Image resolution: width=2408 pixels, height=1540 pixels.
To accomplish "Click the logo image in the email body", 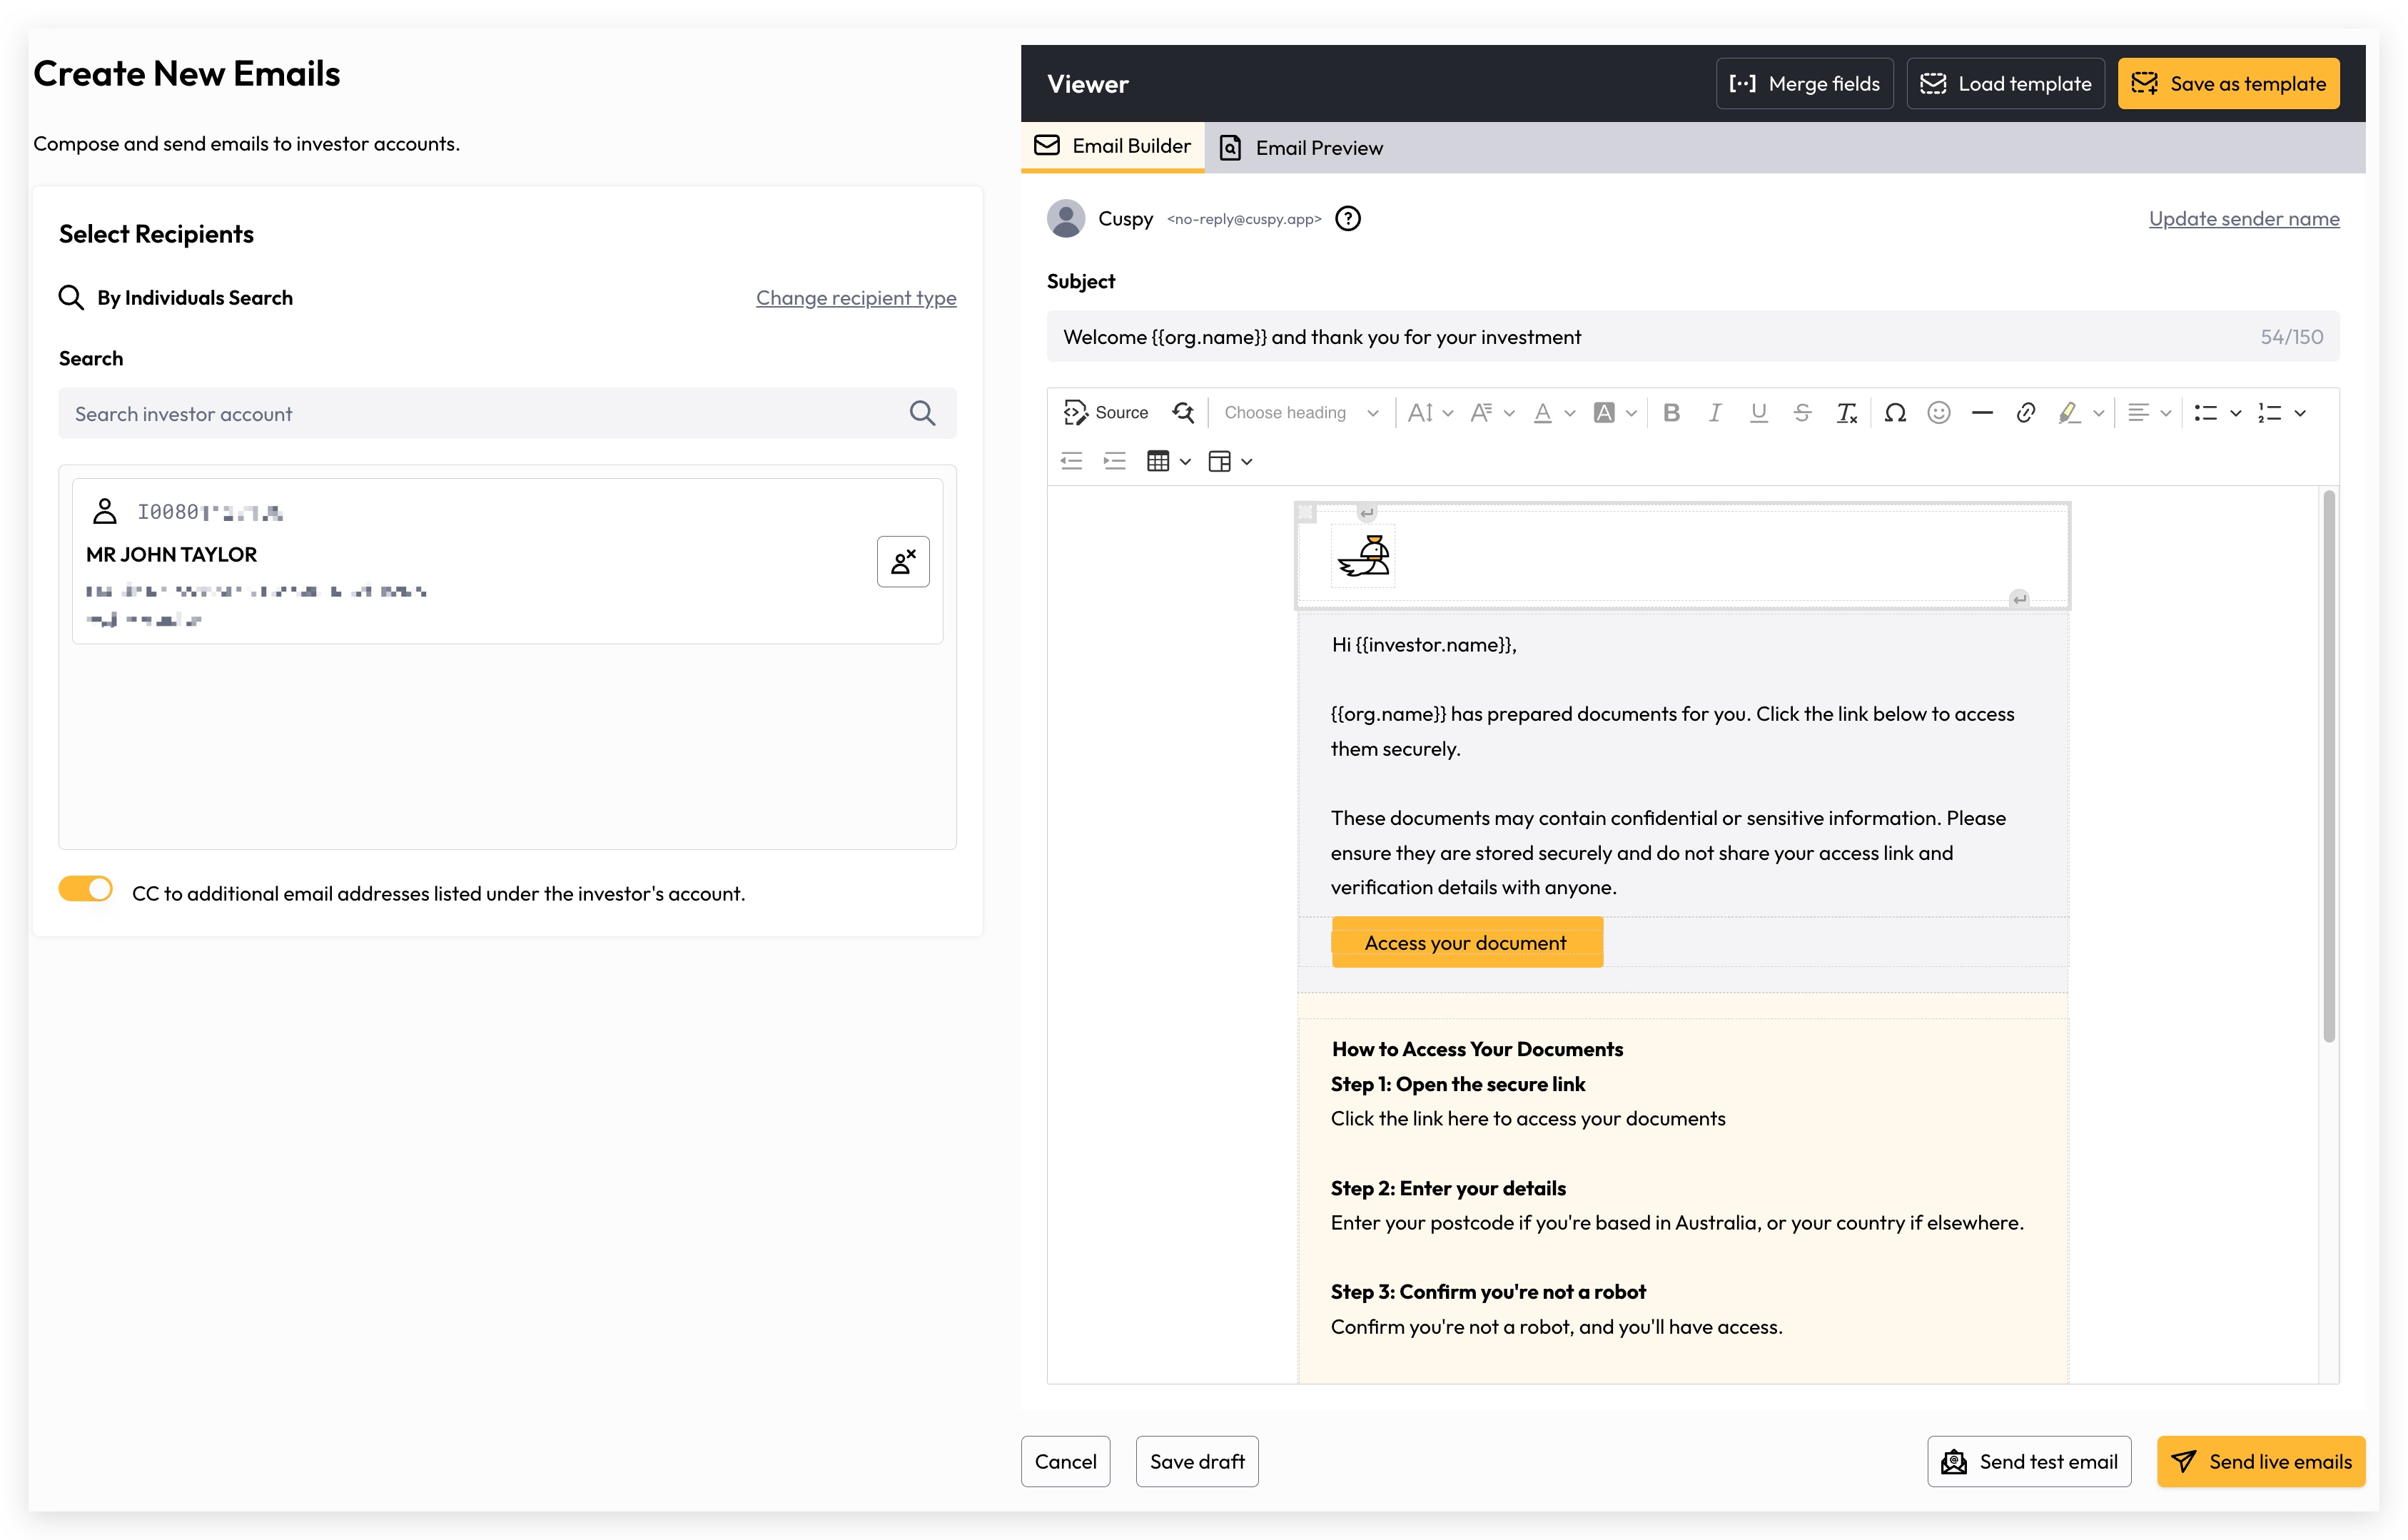I will point(1364,555).
